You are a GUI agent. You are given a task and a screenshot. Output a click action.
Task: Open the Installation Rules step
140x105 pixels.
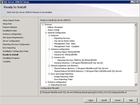click(10, 31)
